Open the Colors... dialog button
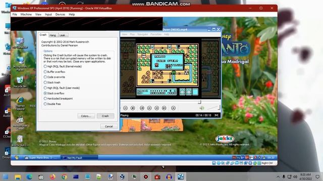The image size is (323, 181). pyautogui.click(x=86, y=116)
